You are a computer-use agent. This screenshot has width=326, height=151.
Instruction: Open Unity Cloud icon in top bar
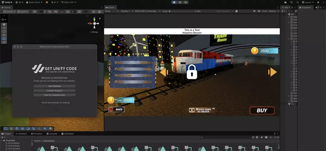[286, 2]
